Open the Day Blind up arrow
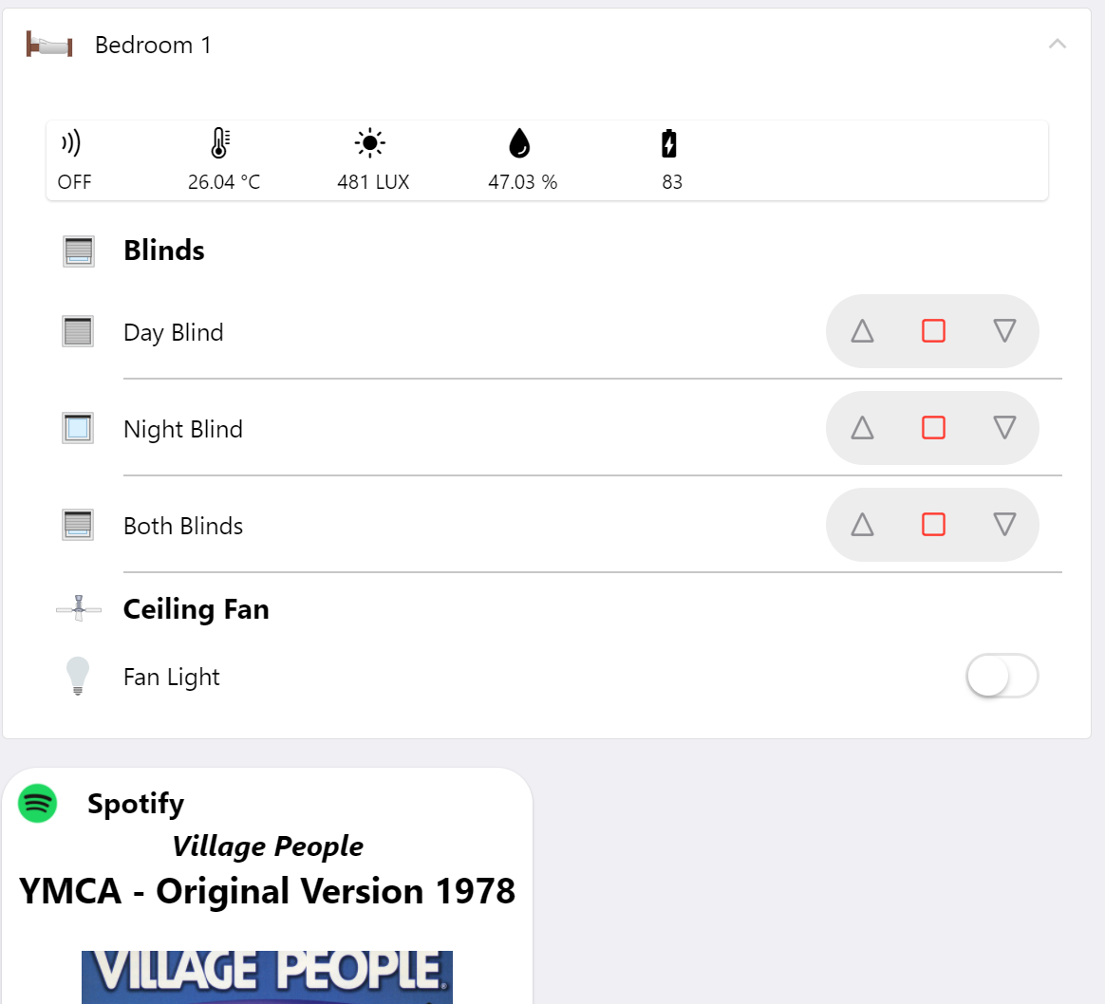The height and width of the screenshot is (1004, 1105). (862, 331)
